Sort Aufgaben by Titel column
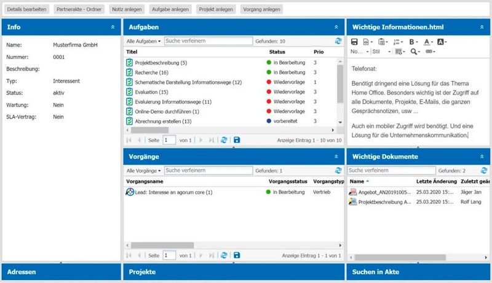 132,52
